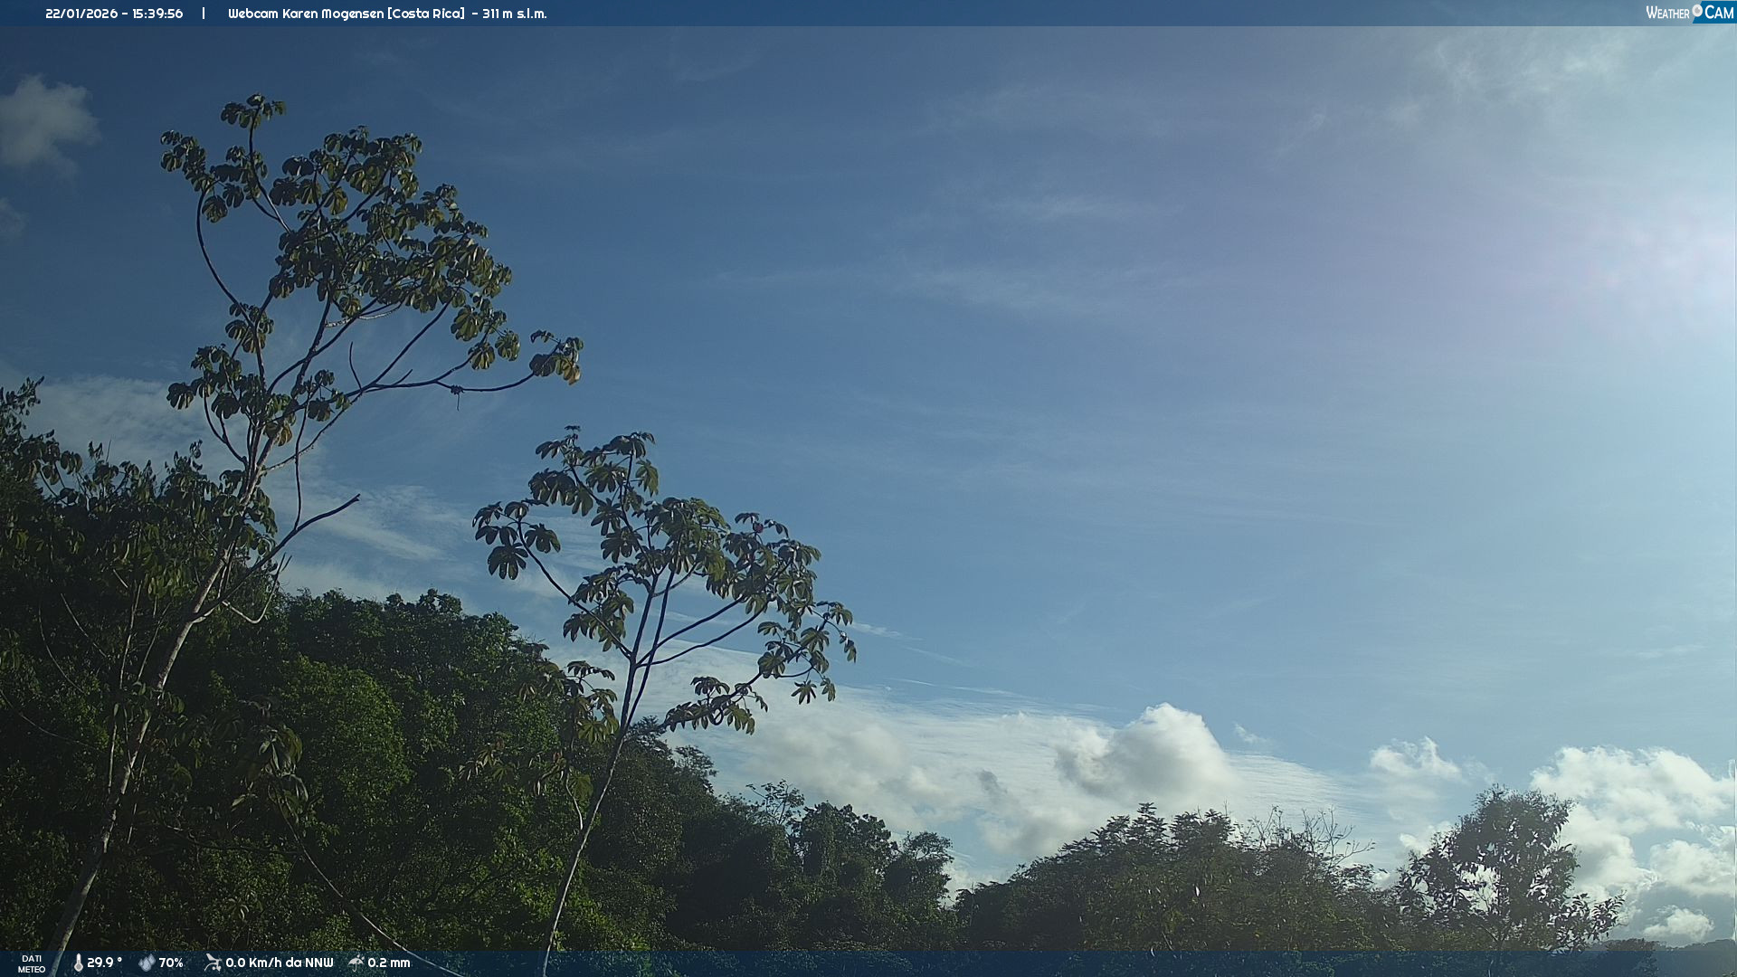Select the DATI METEO label

(32, 964)
